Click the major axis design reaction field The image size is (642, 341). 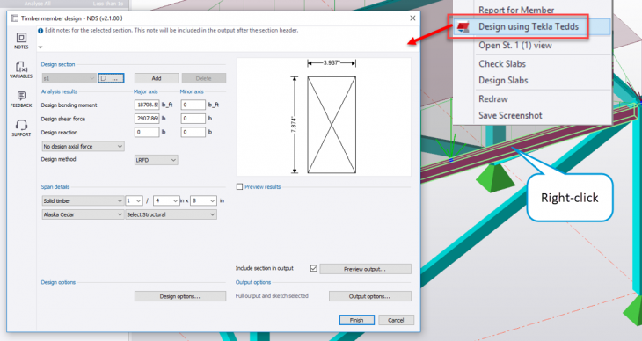[147, 132]
